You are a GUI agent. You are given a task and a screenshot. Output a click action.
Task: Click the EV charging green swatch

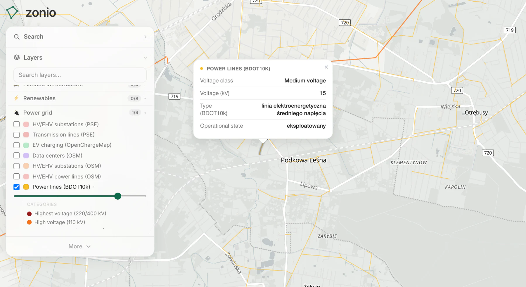26,145
